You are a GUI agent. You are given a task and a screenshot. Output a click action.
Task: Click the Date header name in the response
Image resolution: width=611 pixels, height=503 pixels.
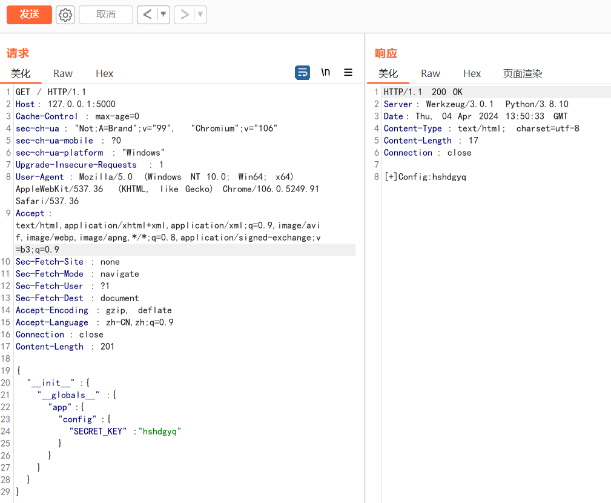click(393, 116)
